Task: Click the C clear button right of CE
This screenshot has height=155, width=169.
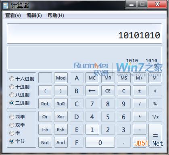Action: 124,91
